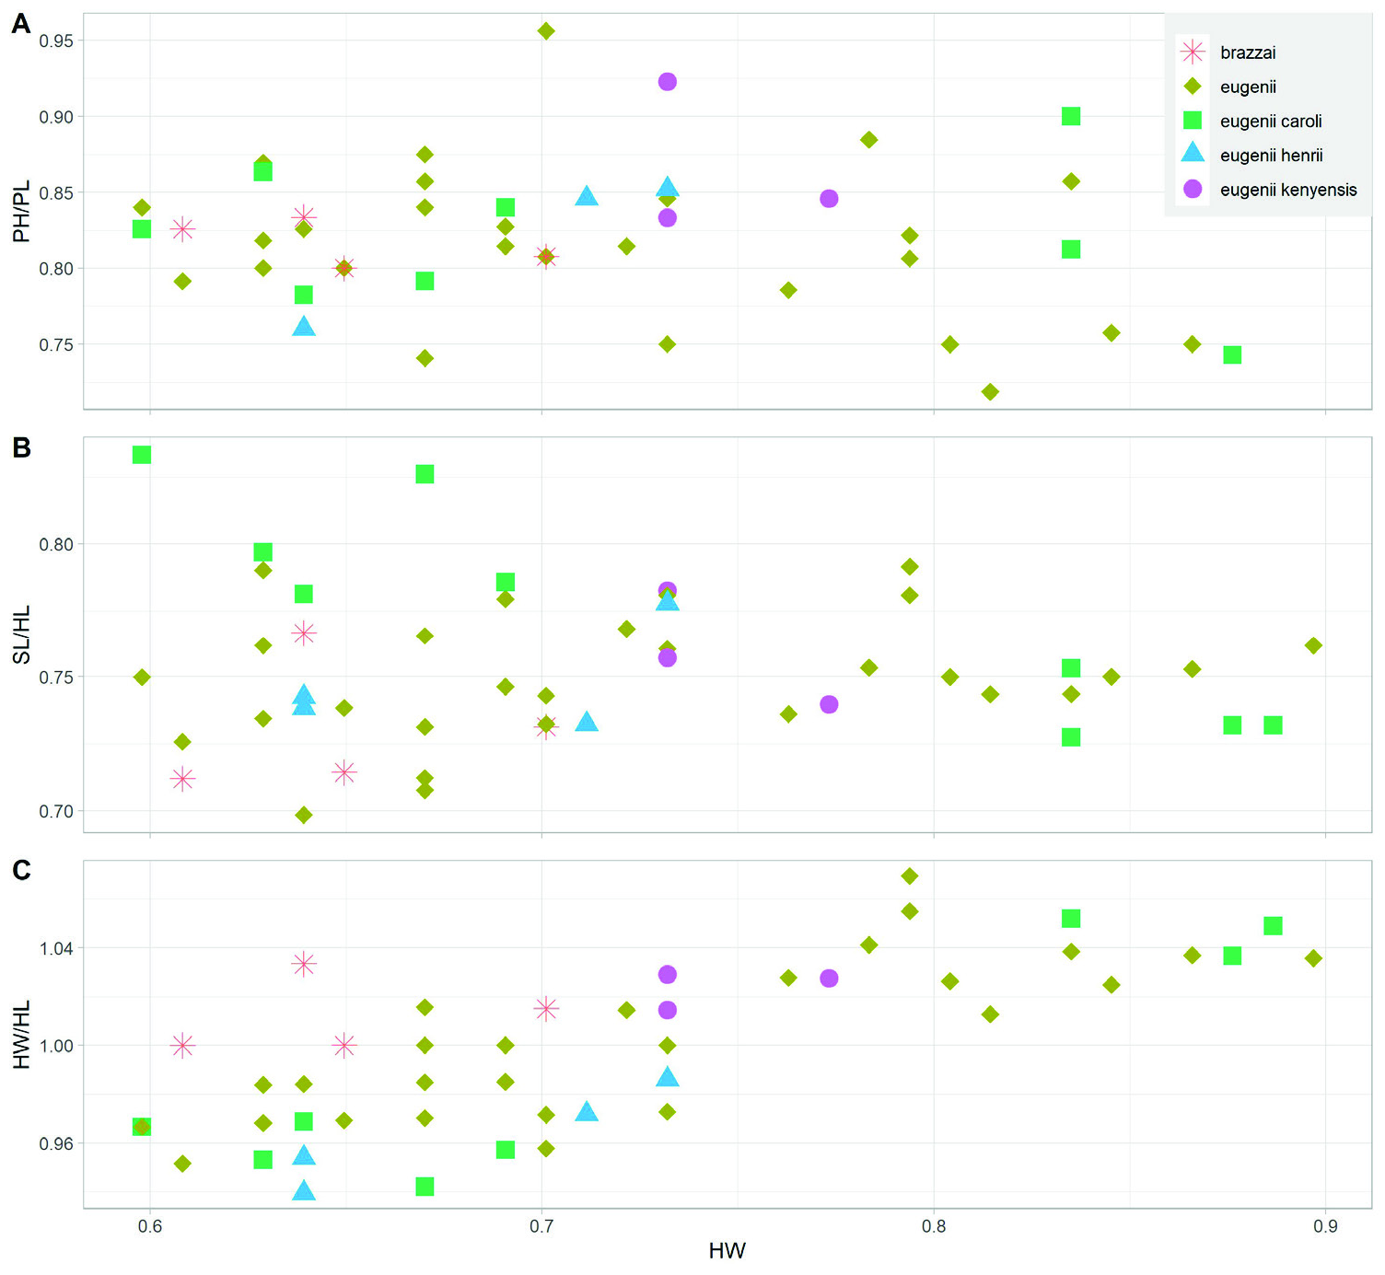Click the 0.75 tick label in panel A
This screenshot has height=1275, width=1385.
coord(56,345)
